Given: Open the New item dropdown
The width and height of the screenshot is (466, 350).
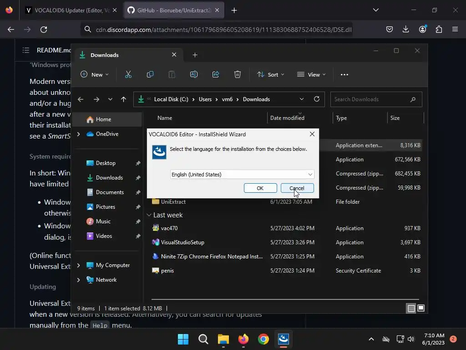Looking at the screenshot, I should [95, 74].
